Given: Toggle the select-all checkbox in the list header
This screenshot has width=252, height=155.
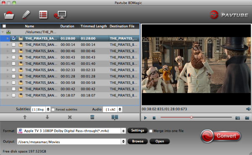Looking at the screenshot, I should (4, 26).
